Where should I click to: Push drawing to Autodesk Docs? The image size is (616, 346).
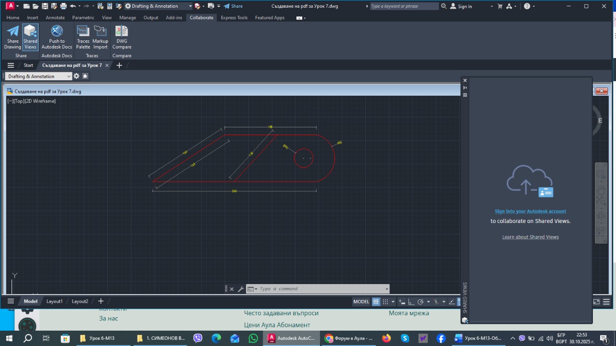pos(57,37)
